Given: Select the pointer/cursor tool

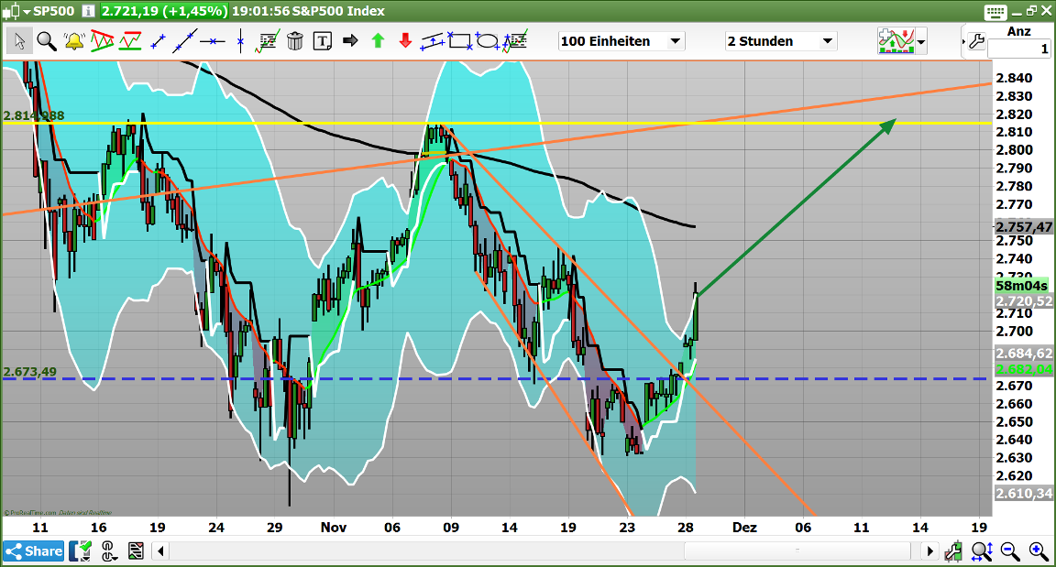Looking at the screenshot, I should [19, 40].
